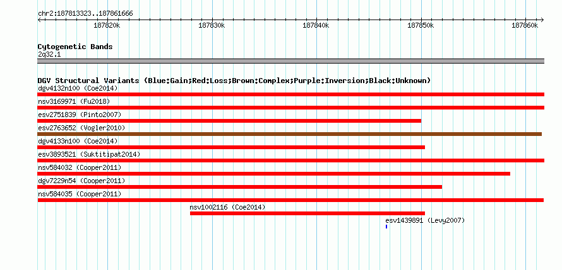Viewport: 562px width, 270px height.
Task: Click the 187860k ruler tick label
Action: (x=525, y=25)
